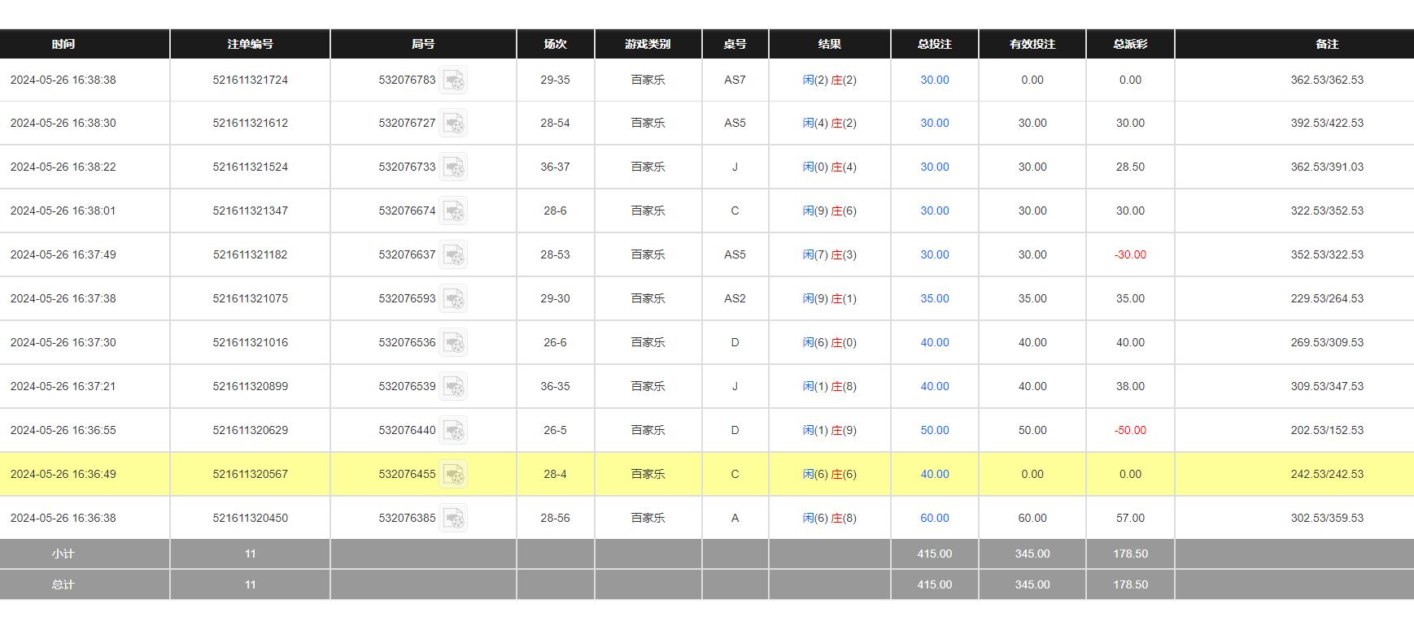Image resolution: width=1414 pixels, height=621 pixels.
Task: Click the 注单编号 column header
Action: tap(250, 44)
